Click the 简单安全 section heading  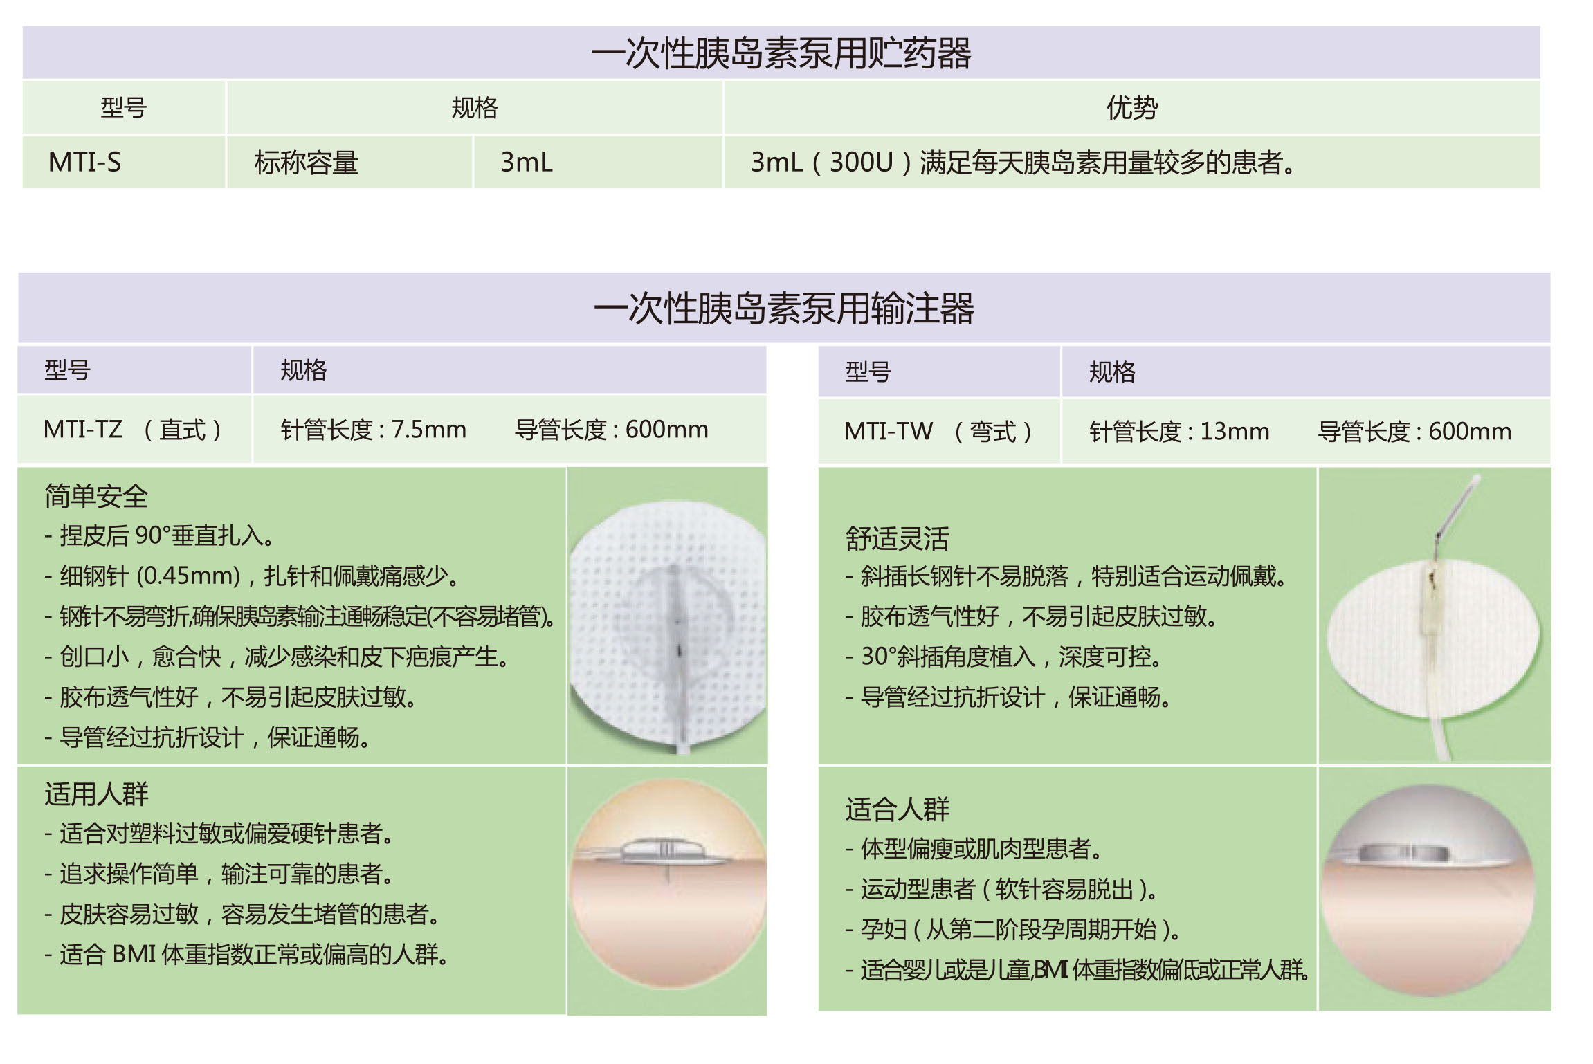point(96,496)
